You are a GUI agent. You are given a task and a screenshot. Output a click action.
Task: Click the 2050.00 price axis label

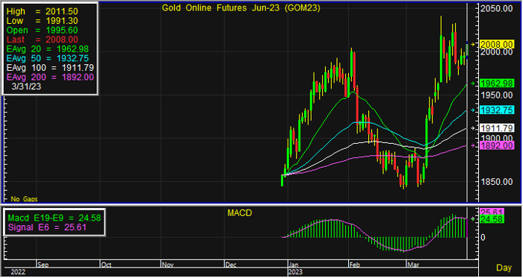[x=497, y=9]
